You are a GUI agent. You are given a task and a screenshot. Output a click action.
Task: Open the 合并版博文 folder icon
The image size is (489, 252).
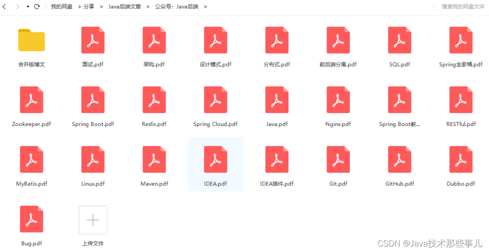[x=32, y=40]
